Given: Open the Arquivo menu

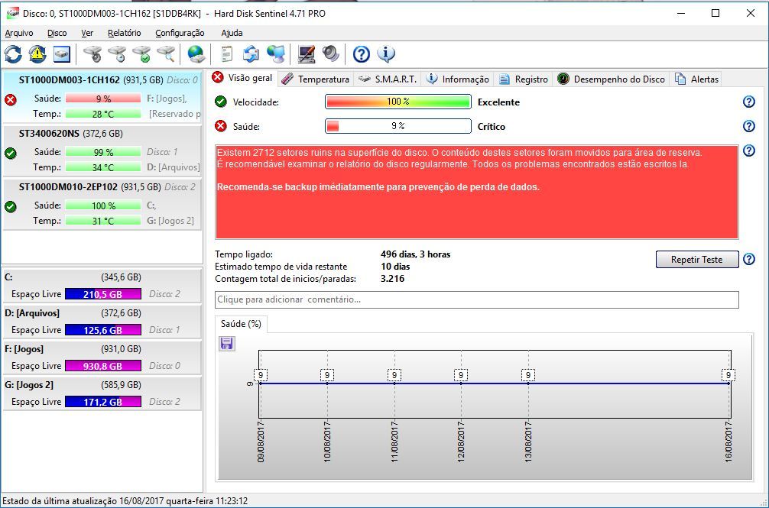Looking at the screenshot, I should coord(19,33).
